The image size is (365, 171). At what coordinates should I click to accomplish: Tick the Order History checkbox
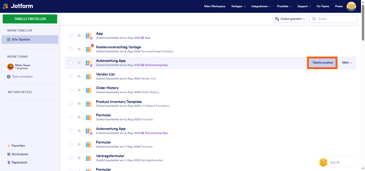tap(71, 90)
